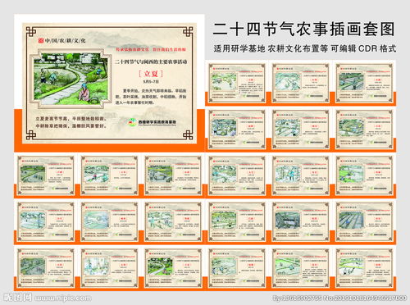The width and height of the screenshot is (410, 305).
Task: Select the date 5月5-7日 under 立夏
Action: click(x=151, y=81)
